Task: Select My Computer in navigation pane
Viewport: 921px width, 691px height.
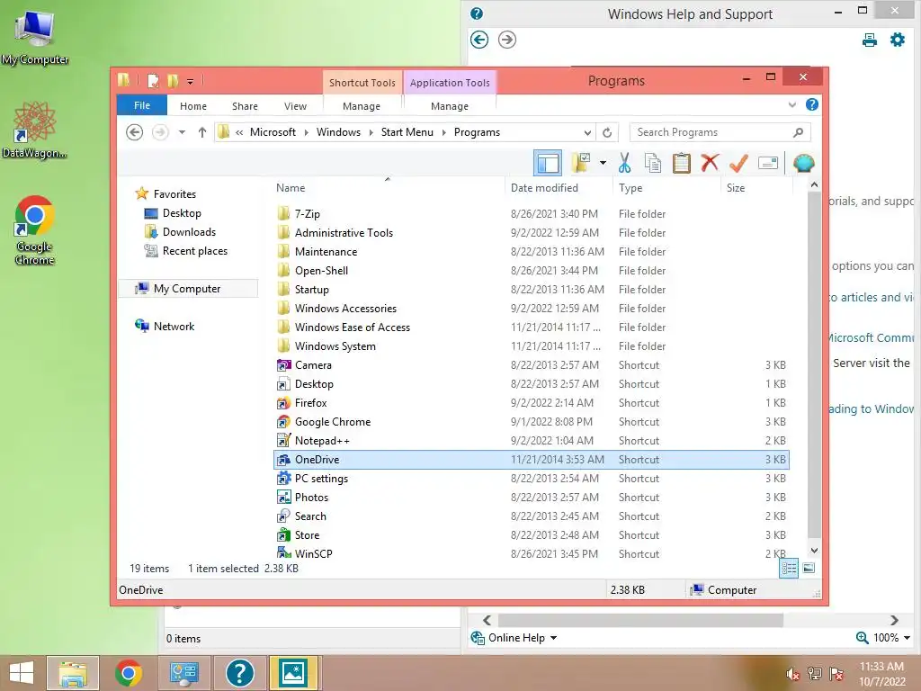Action: [x=187, y=289]
